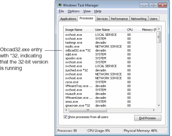Click the End Process button
This screenshot has width=172, height=136.
coord(148,118)
